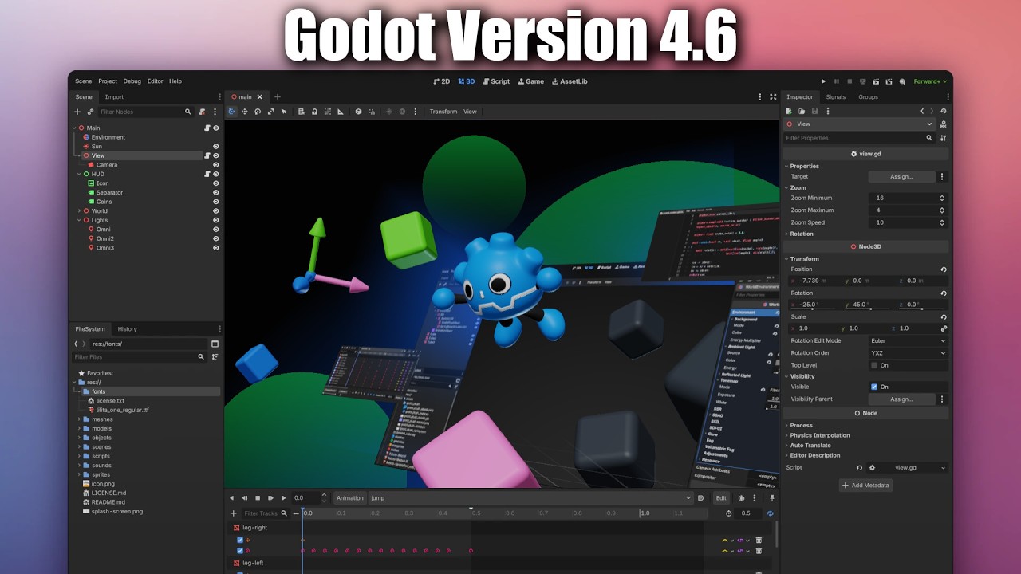This screenshot has height=574, width=1021.
Task: Reset the Position property to default
Action: (944, 269)
